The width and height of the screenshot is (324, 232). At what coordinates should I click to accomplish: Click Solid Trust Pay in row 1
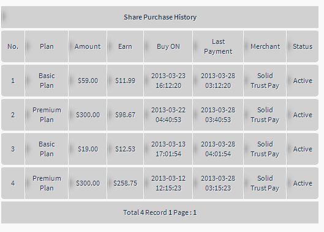tap(265, 81)
